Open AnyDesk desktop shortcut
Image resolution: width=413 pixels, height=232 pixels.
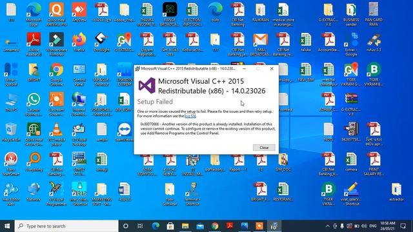[79, 12]
